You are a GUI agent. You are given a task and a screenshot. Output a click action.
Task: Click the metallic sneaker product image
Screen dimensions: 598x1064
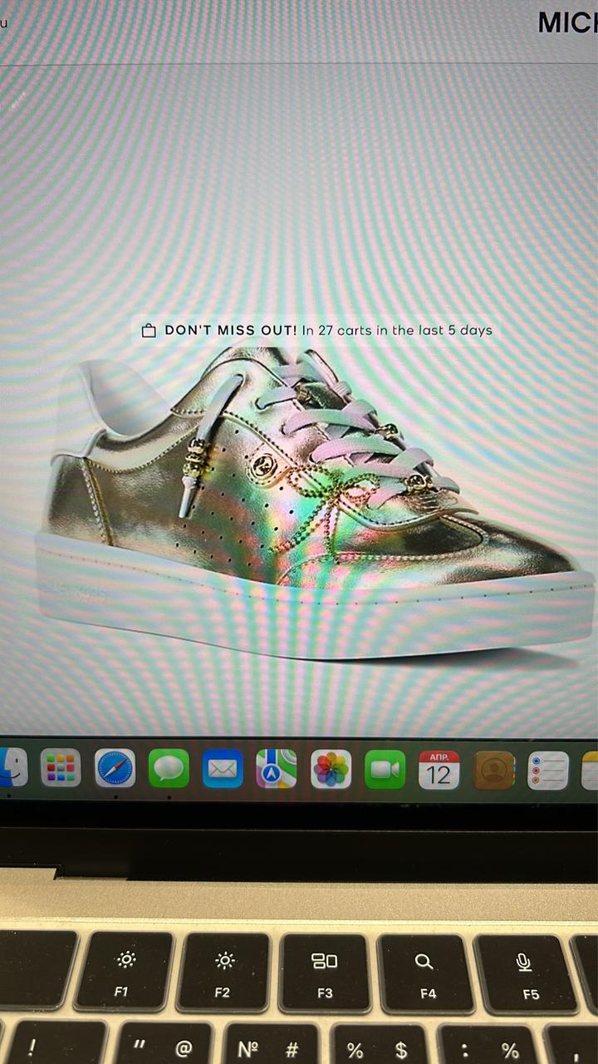click(x=316, y=499)
